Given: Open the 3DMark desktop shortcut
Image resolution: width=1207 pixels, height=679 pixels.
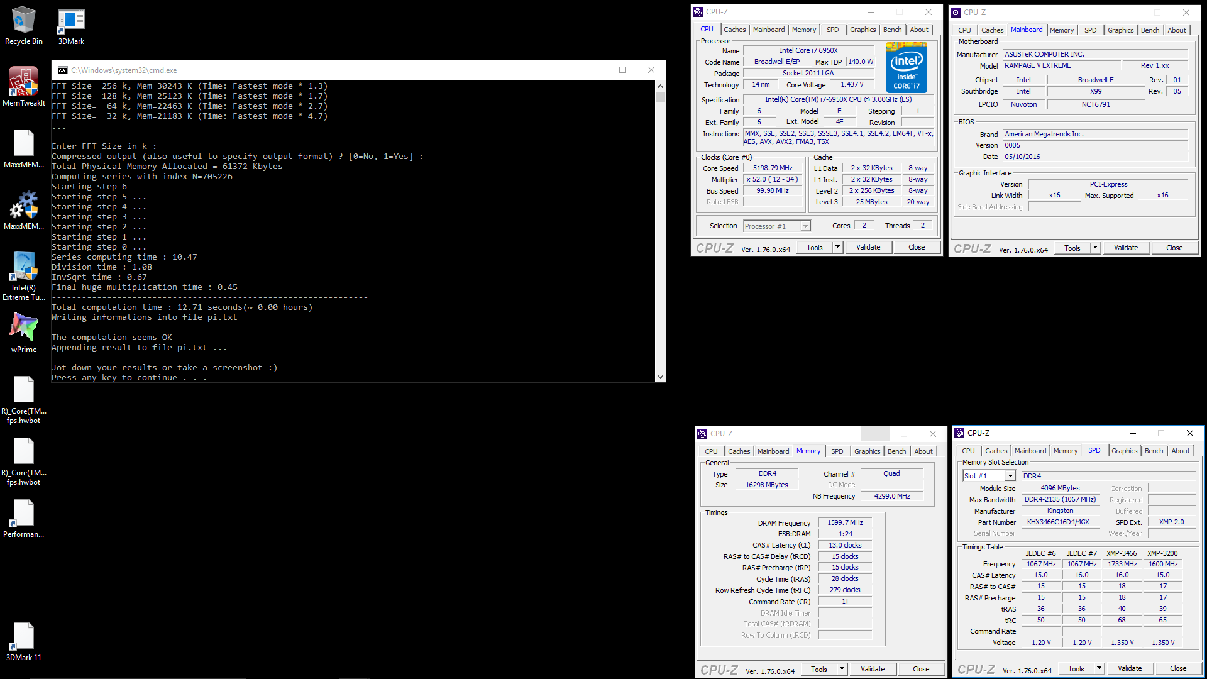Looking at the screenshot, I should (71, 25).
